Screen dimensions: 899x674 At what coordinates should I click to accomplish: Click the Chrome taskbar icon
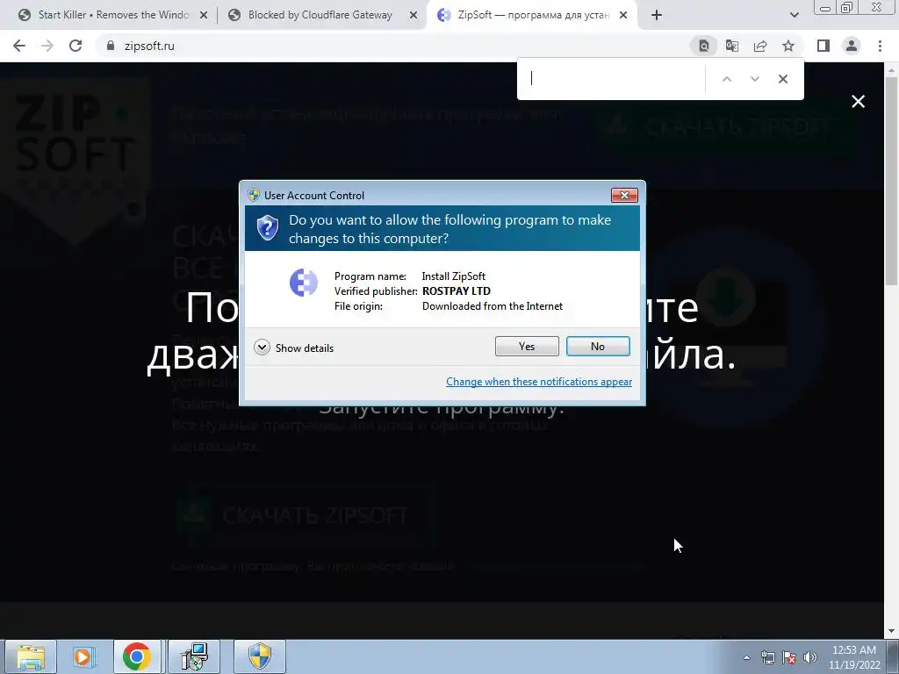click(136, 656)
